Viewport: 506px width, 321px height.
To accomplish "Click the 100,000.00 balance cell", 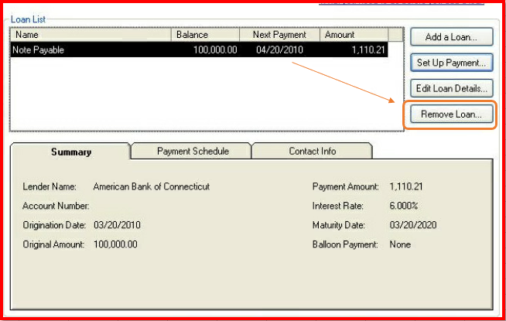I will click(x=215, y=50).
